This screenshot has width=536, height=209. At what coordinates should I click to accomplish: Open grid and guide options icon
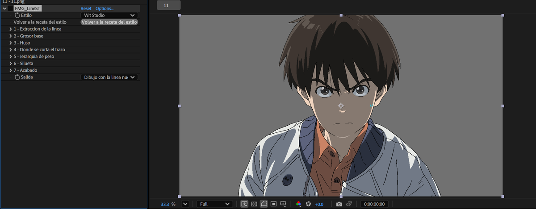pyautogui.click(x=283, y=204)
